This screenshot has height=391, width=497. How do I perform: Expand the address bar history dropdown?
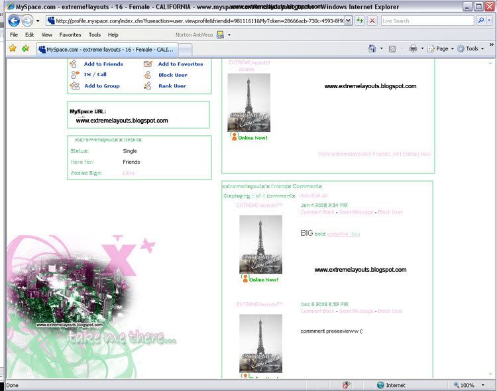[x=348, y=21]
